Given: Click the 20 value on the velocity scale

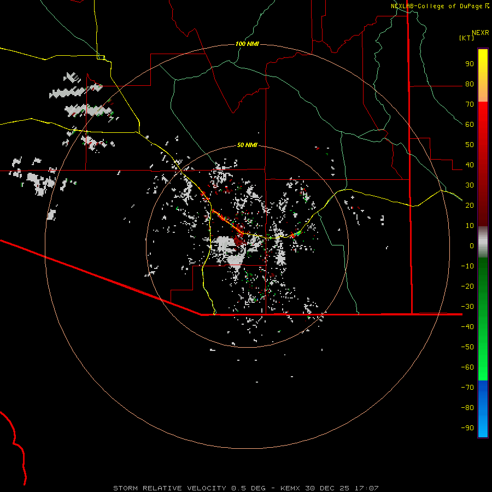Looking at the screenshot, I should (470, 206).
